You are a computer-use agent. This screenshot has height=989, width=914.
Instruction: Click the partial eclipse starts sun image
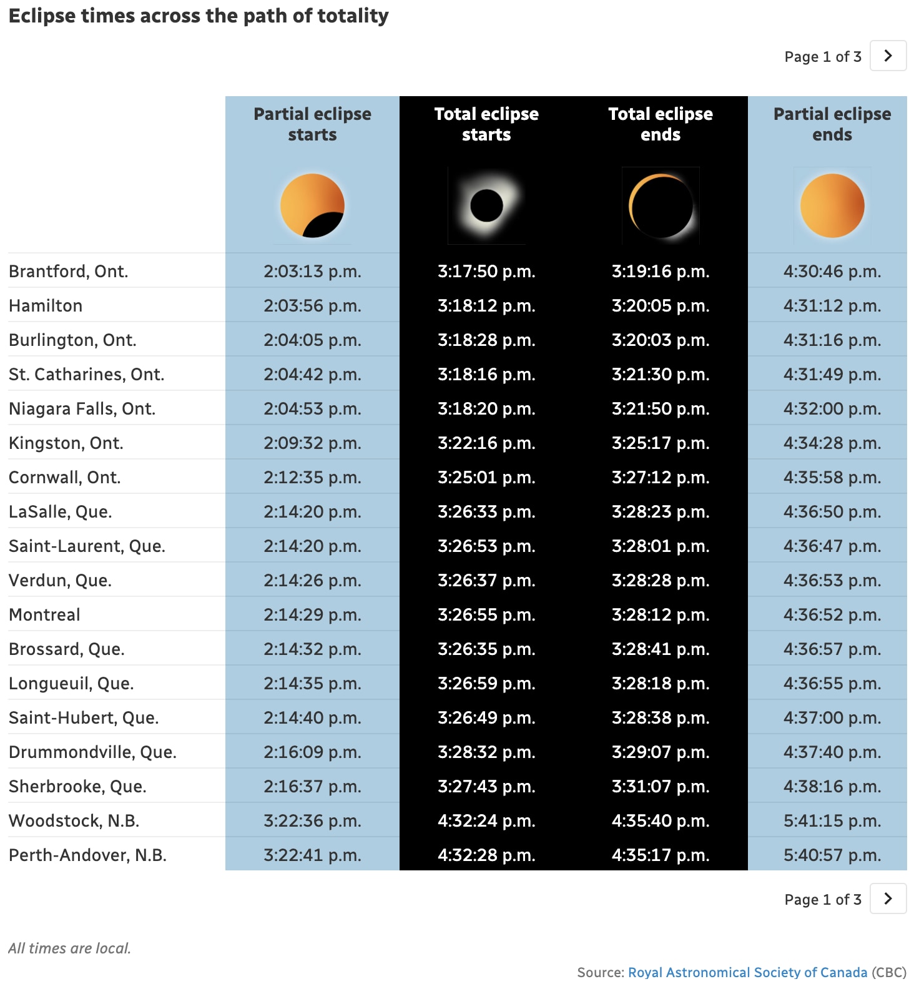[312, 205]
